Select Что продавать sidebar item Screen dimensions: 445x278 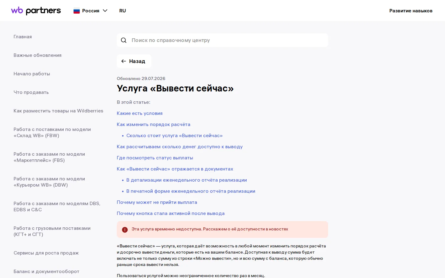(31, 92)
